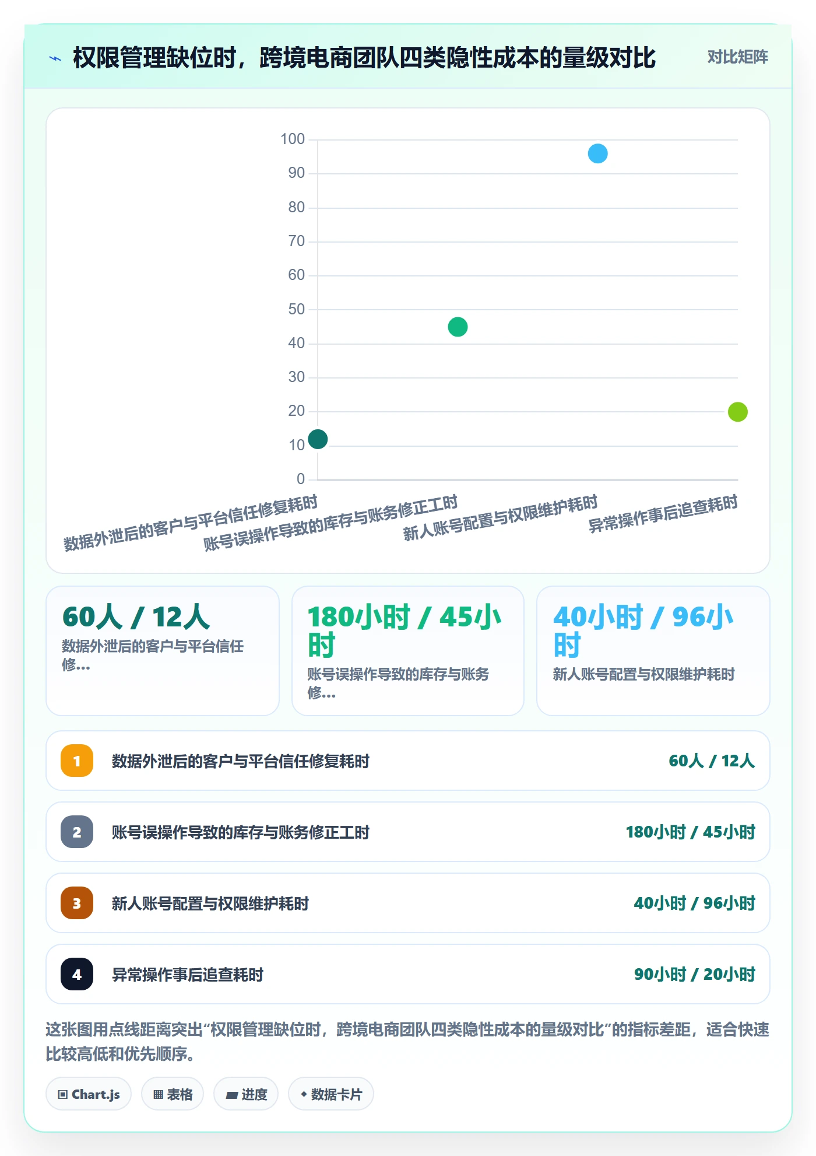Click the y-axis value 100

point(293,139)
